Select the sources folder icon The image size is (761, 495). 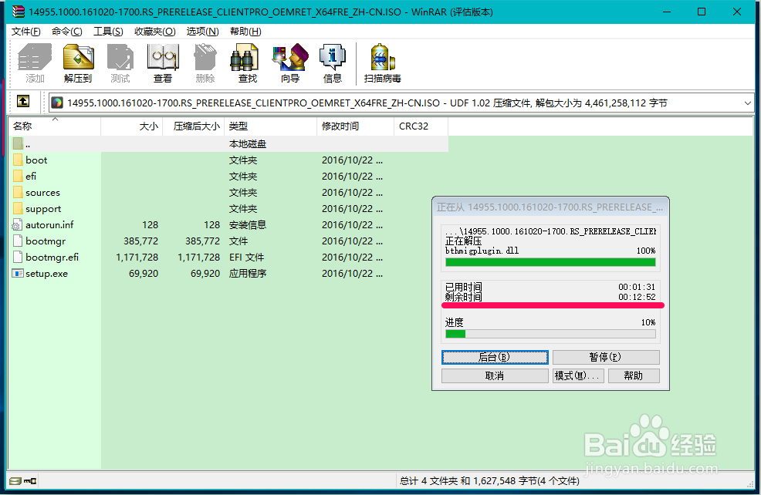18,193
